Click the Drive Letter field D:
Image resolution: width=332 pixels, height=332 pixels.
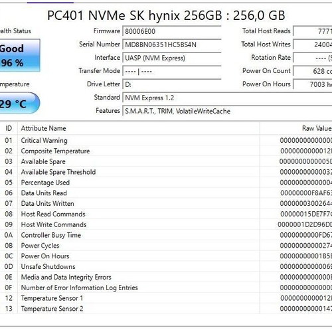172,84
